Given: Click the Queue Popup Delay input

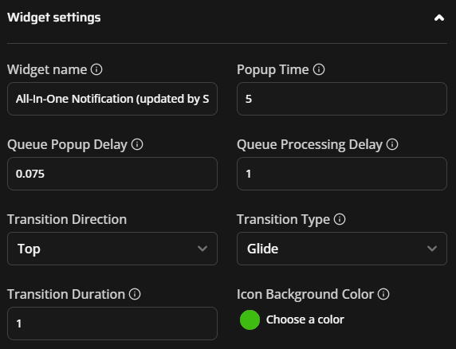Looking at the screenshot, I should pyautogui.click(x=112, y=174).
